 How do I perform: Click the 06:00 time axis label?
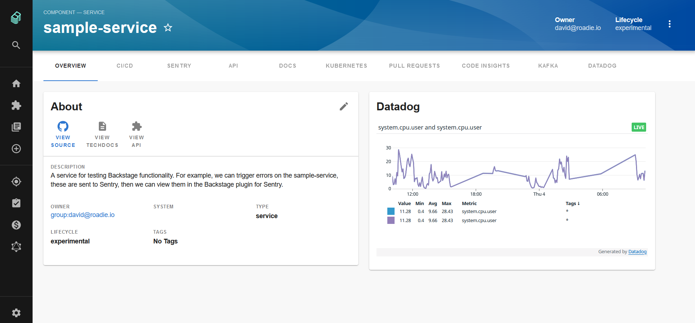point(603,194)
